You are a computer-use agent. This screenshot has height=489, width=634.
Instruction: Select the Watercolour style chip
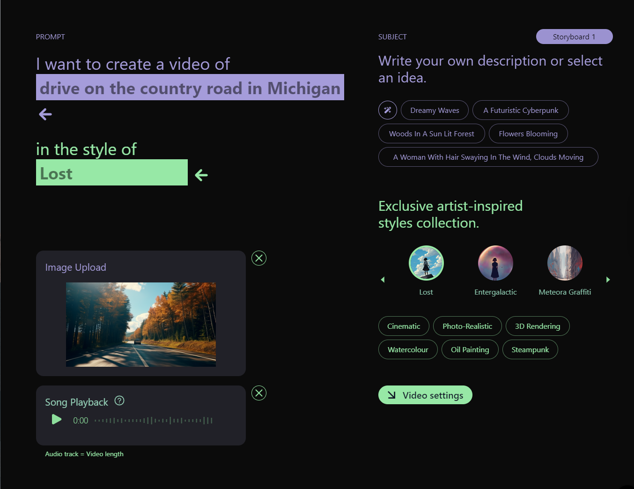[408, 349]
